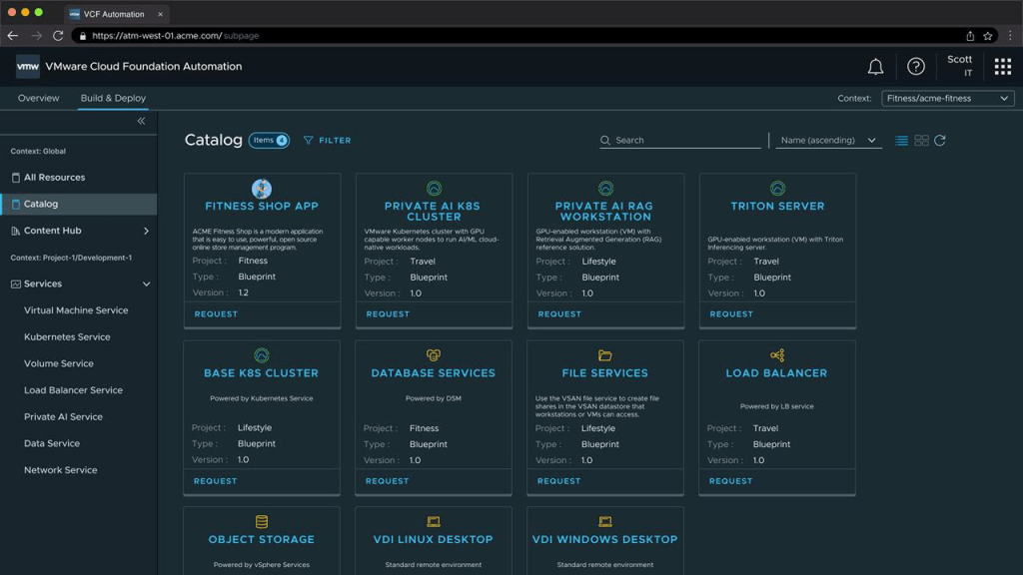Request the Triton Server blueprint
Image resolution: width=1023 pixels, height=575 pixels.
click(731, 314)
